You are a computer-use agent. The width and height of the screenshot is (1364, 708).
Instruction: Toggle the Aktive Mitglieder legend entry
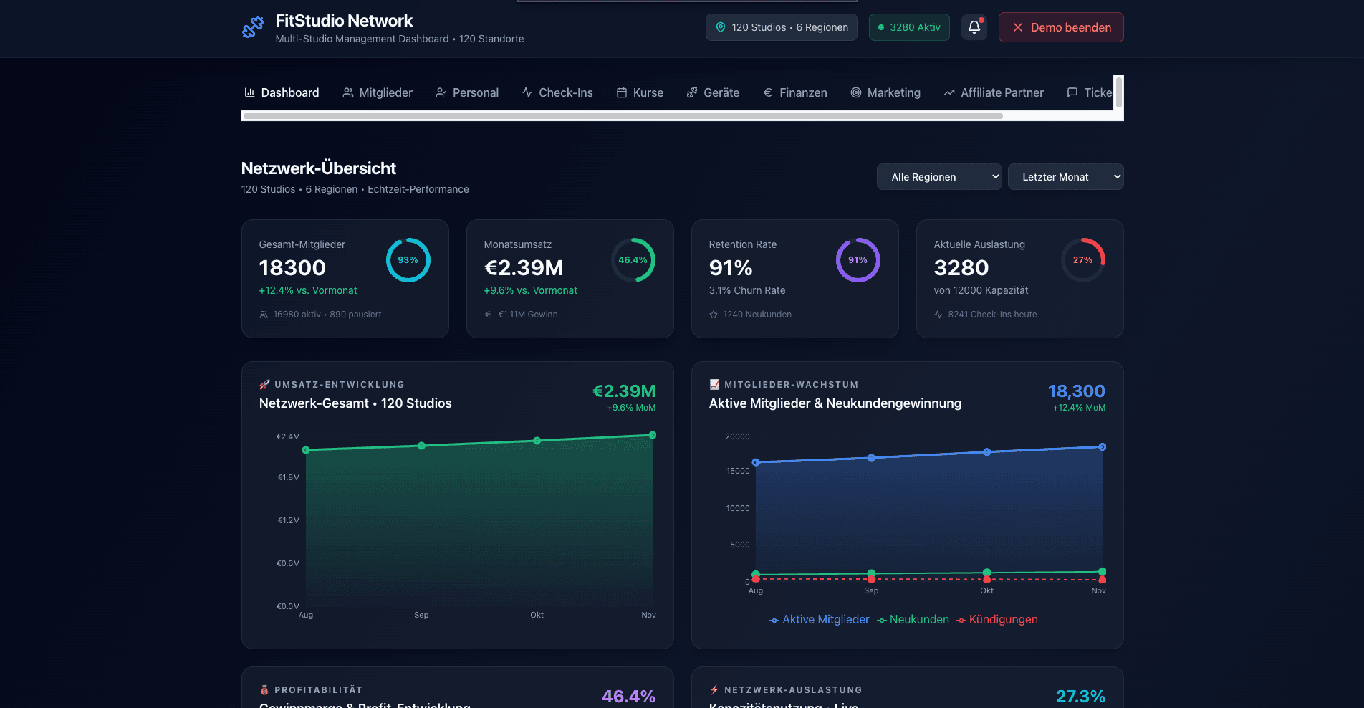point(819,619)
